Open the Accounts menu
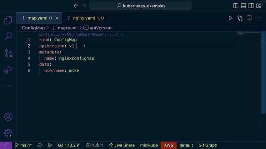 8,117
